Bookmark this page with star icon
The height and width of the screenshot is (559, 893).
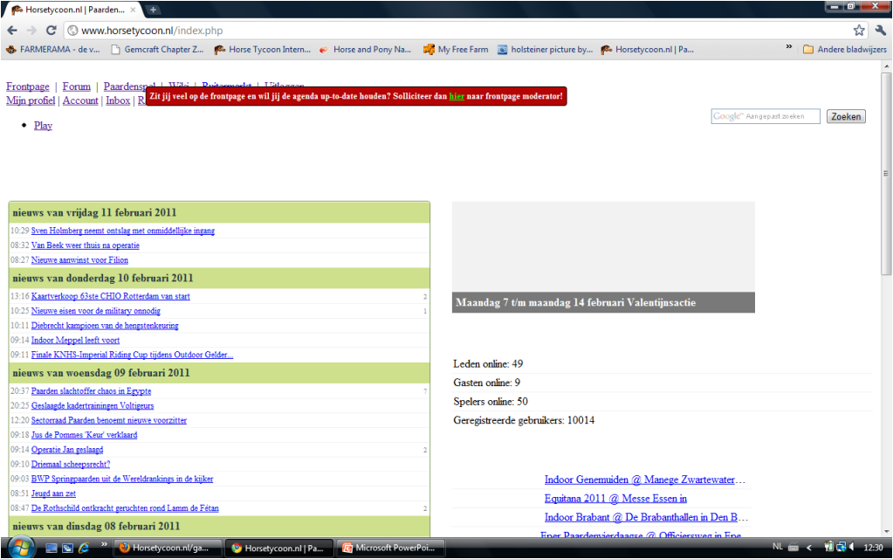click(859, 30)
